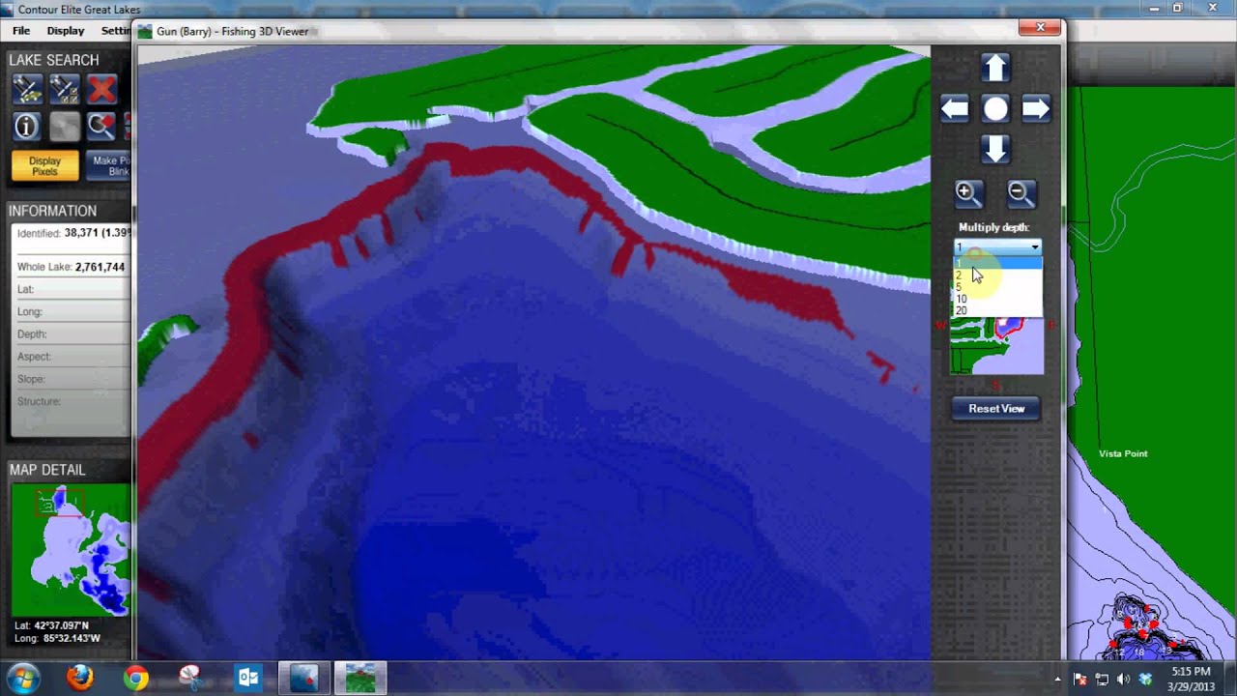This screenshot has height=696, width=1237.
Task: Click the magnifier with red diamond icon
Action: [x=101, y=127]
